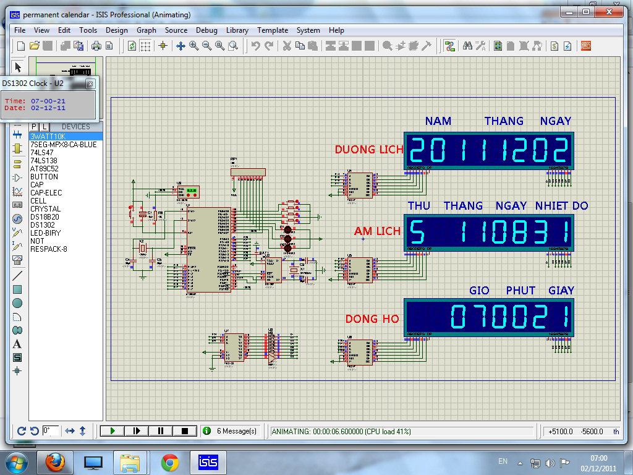The image size is (633, 475).
Task: Open the Debug menu
Action: (206, 30)
